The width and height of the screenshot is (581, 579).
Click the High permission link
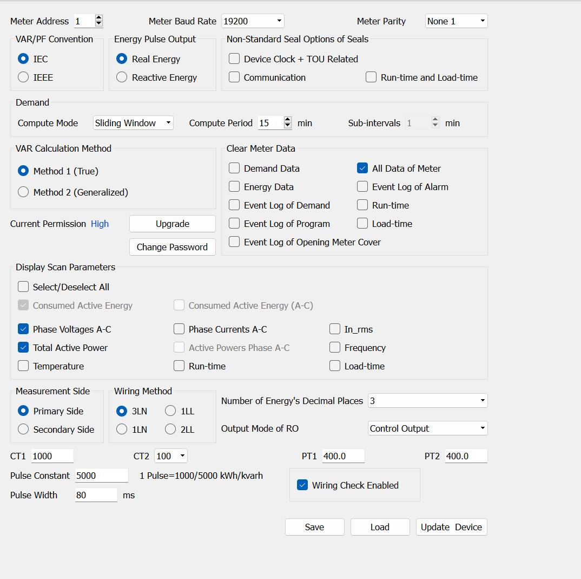point(100,224)
